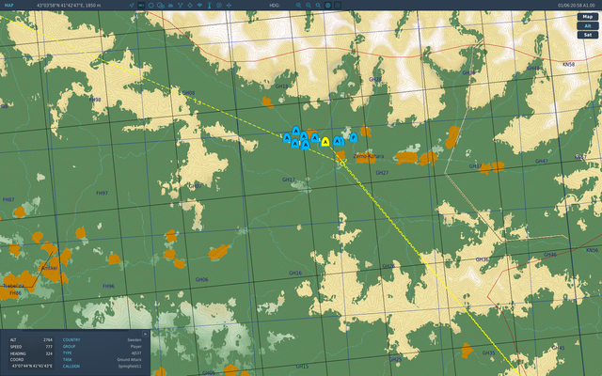Click the navigation arrow tool in the toolbar
The height and width of the screenshot is (376, 602).
pos(132,6)
